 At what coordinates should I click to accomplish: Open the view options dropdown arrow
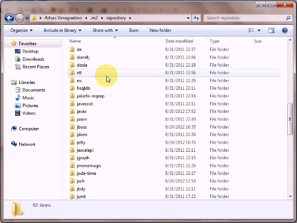[259, 30]
